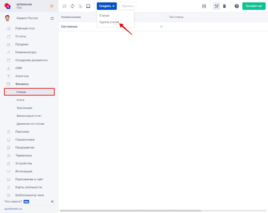Click the horizontal scrollbar at bottom
Image resolution: width=268 pixels, height=213 pixels.
[x=130, y=211]
